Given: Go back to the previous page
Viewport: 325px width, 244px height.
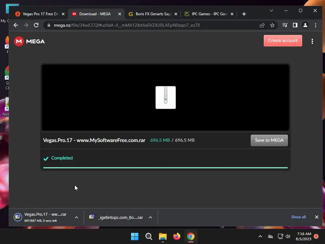Looking at the screenshot, I should point(16,25).
